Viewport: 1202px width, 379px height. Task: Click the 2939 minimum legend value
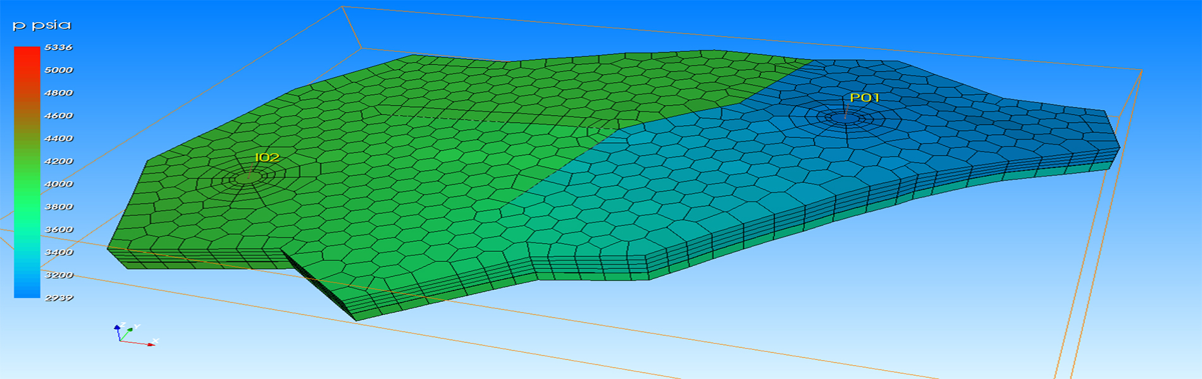pyautogui.click(x=59, y=298)
